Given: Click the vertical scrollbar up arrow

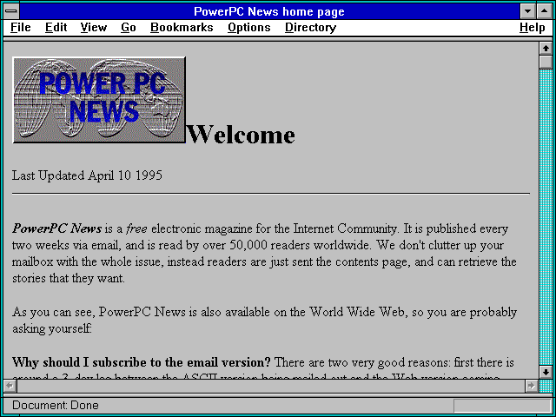Looking at the screenshot, I should (546, 49).
